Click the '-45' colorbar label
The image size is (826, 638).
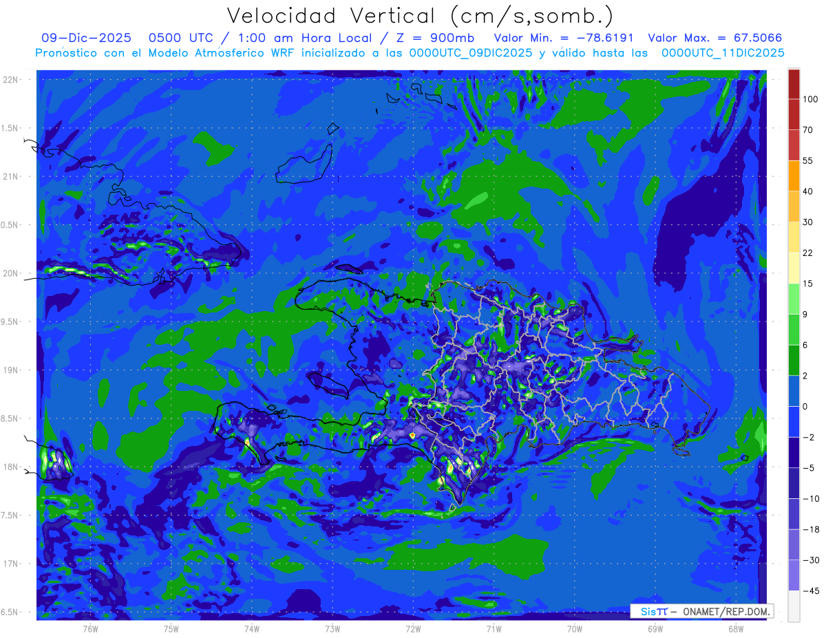pos(811,591)
